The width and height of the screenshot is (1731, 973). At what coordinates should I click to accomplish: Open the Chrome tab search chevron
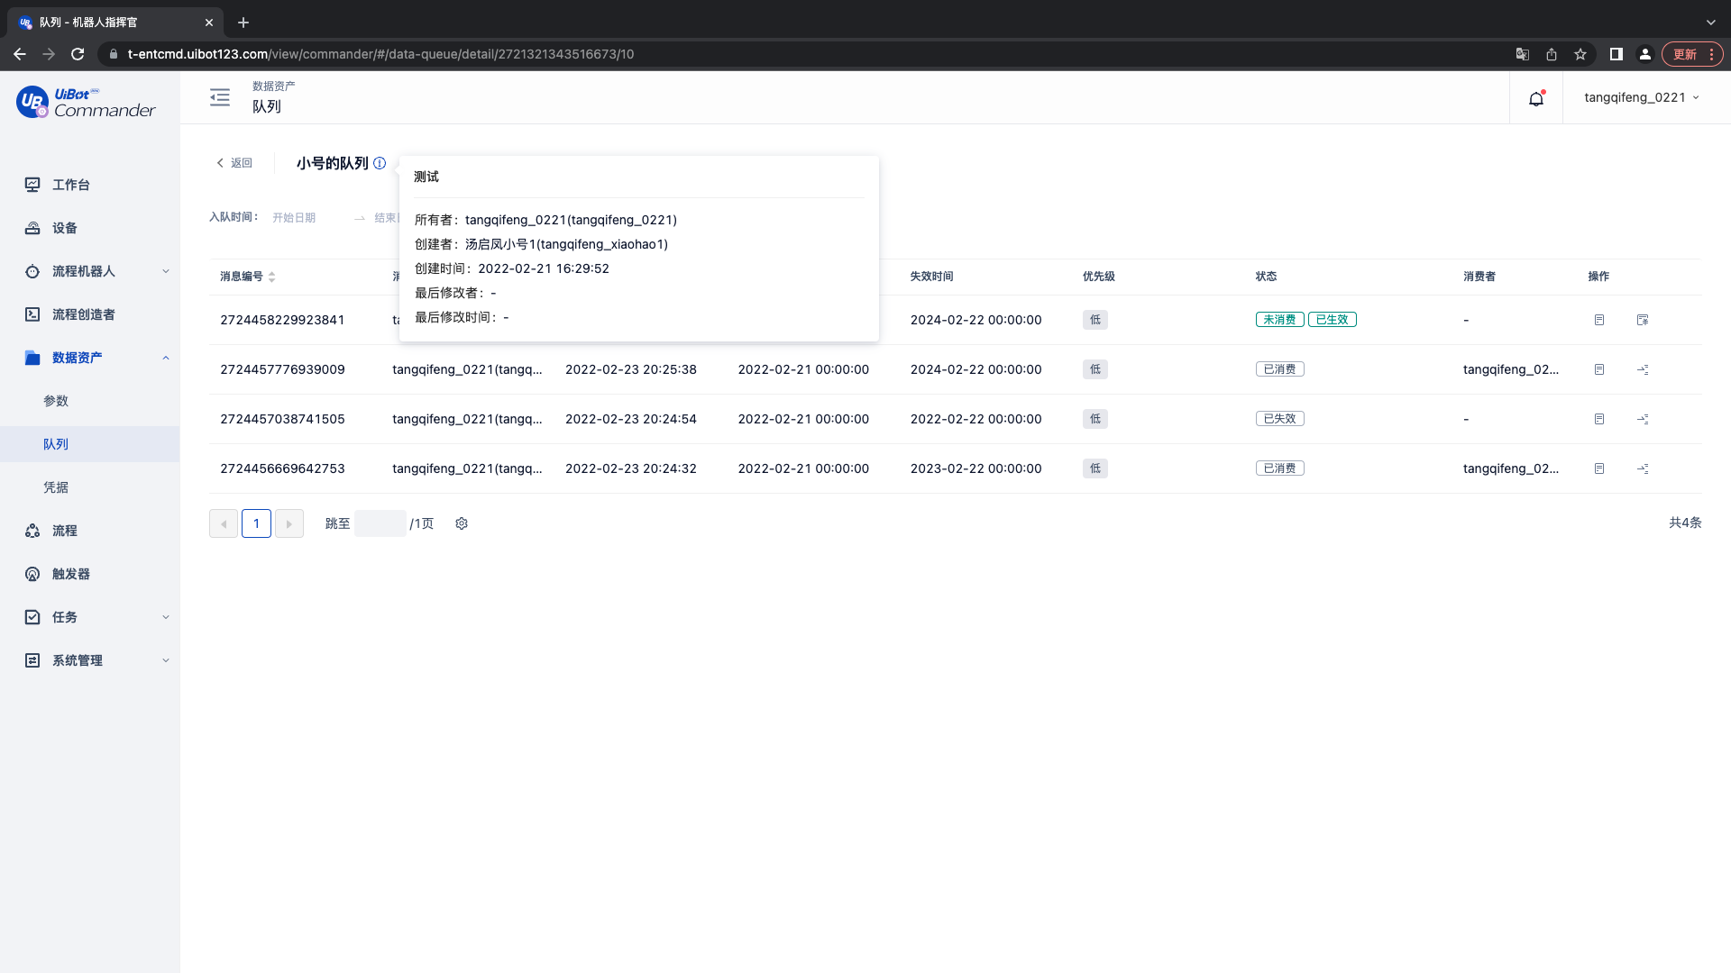1710,23
